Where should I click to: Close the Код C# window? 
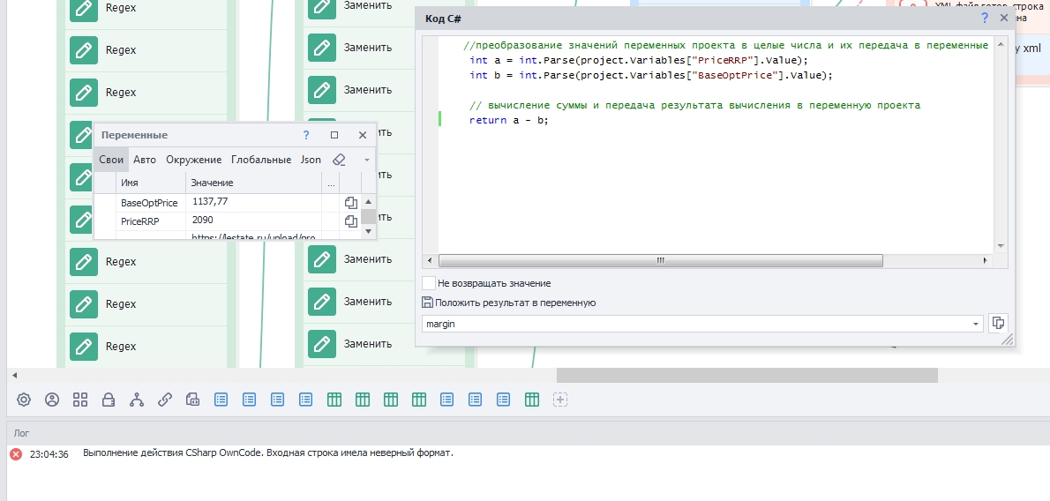click(1003, 19)
